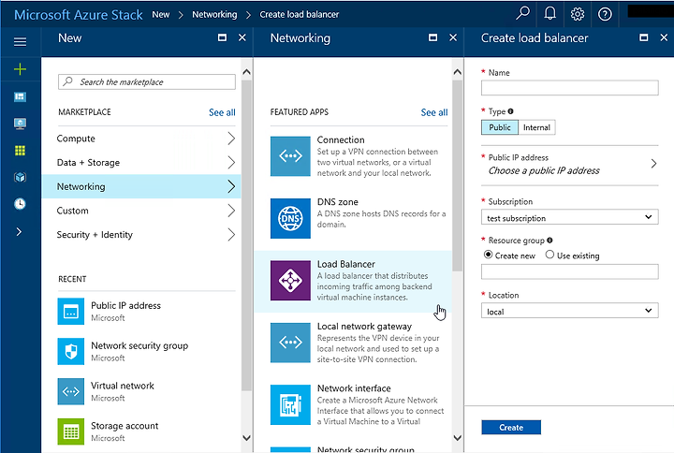This screenshot has width=674, height=453.
Task: Click the Storage account green icon
Action: 71,431
